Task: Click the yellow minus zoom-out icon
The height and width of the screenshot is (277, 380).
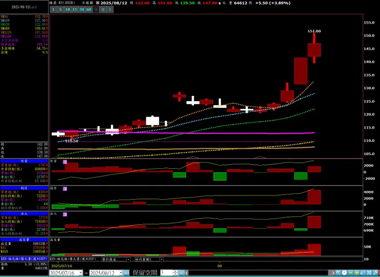Action: pos(350,273)
